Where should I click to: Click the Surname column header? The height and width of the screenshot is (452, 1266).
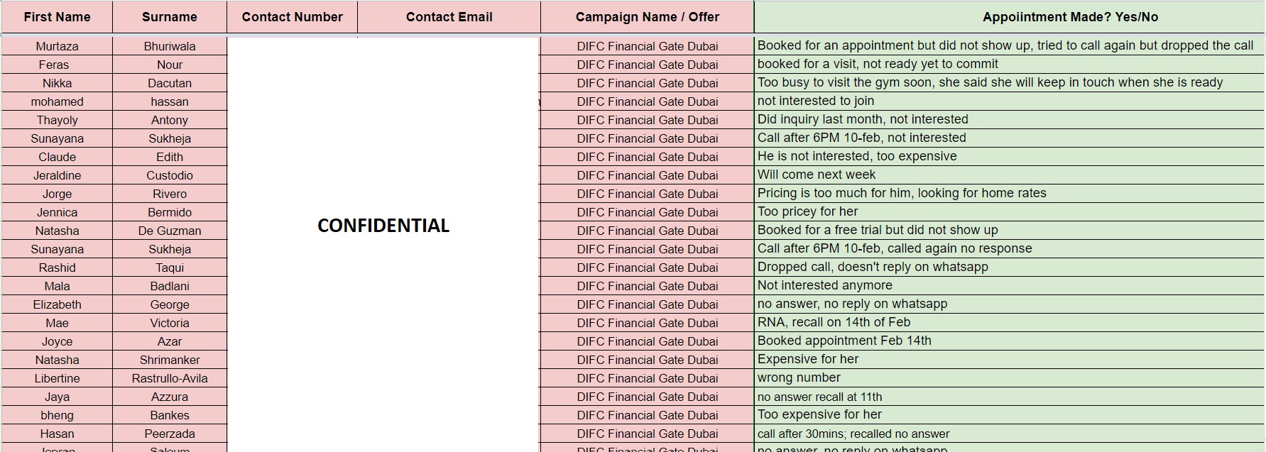pyautogui.click(x=170, y=17)
